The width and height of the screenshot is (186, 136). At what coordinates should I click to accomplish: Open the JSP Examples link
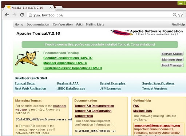[x=110, y=88]
